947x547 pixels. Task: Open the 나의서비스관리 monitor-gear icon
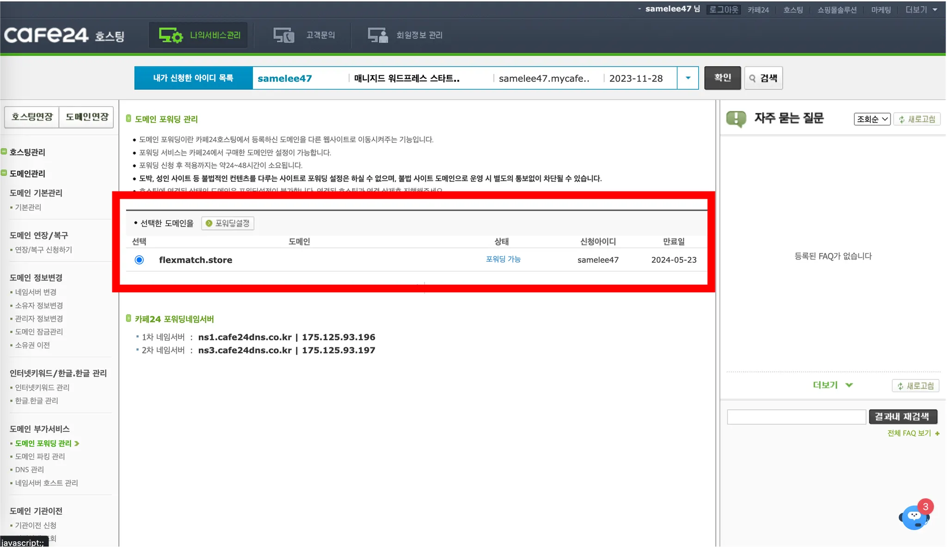[171, 35]
